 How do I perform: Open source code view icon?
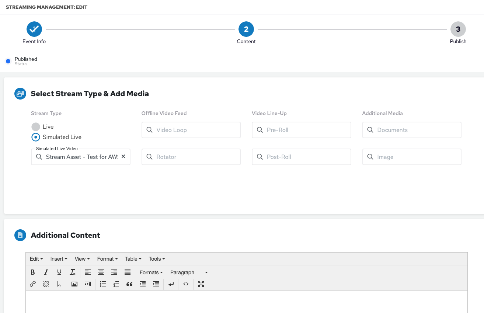click(x=186, y=284)
